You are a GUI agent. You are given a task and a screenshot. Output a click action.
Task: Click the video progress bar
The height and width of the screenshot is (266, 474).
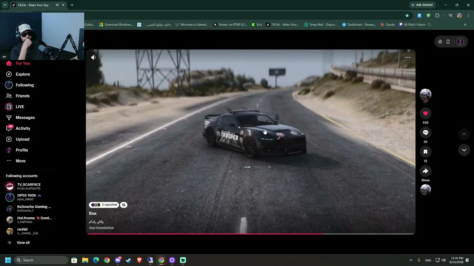251,234
